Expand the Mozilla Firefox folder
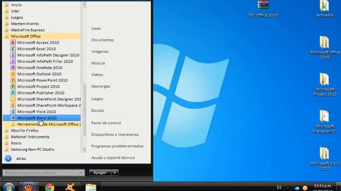Viewport: 341px width, 191px height. pyautogui.click(x=22, y=131)
